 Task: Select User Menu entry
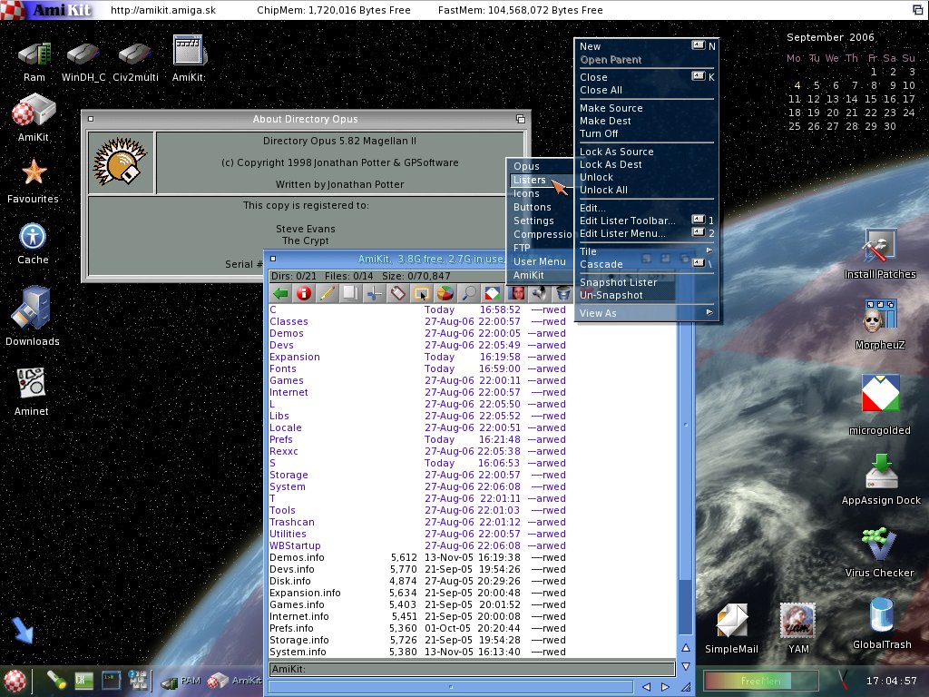(539, 261)
